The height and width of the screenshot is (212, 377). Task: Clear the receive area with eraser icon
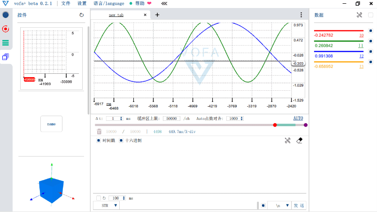pyautogui.click(x=300, y=141)
